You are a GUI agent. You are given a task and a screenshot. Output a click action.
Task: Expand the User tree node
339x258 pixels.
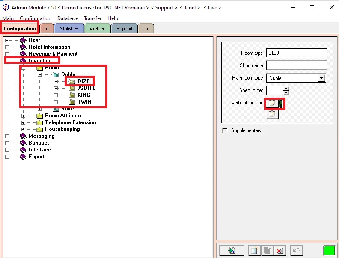pos(7,40)
